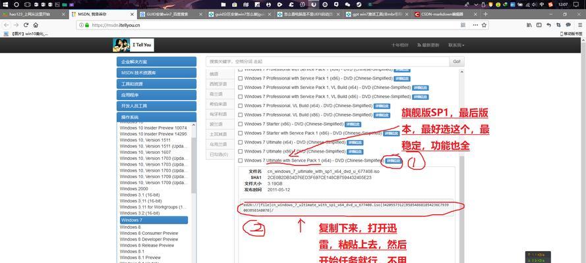Open a new browser tab
Screen dimensions: 586x263
click(485, 14)
